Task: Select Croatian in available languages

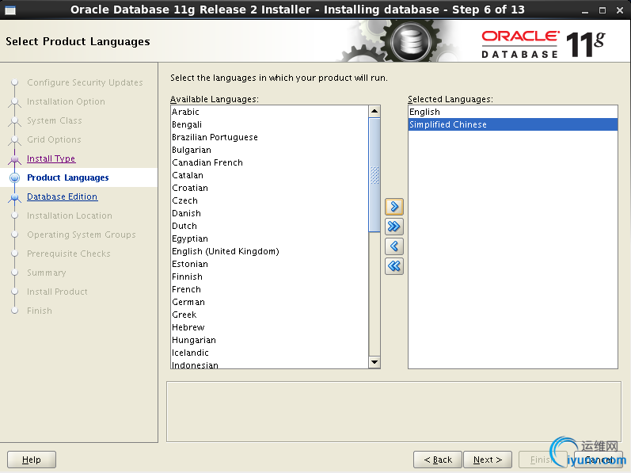Action: tap(269, 188)
